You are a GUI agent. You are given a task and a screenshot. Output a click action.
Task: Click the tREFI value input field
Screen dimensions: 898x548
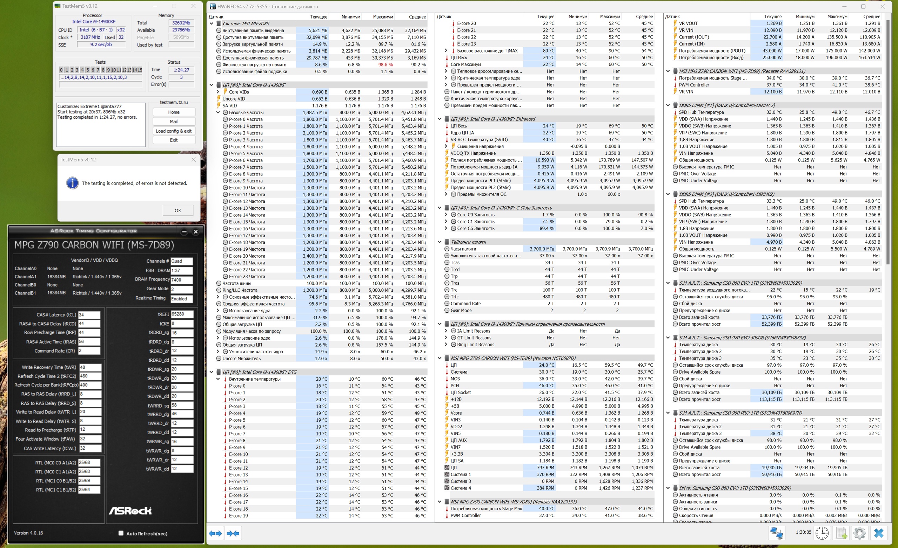[182, 314]
